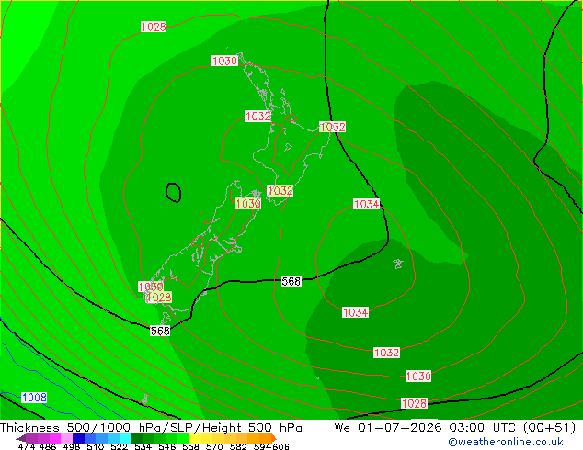Image resolution: width=583 pixels, height=450 pixels.
Task: Click the Thickness 500/1000 hPa title text
Action: (x=83, y=428)
